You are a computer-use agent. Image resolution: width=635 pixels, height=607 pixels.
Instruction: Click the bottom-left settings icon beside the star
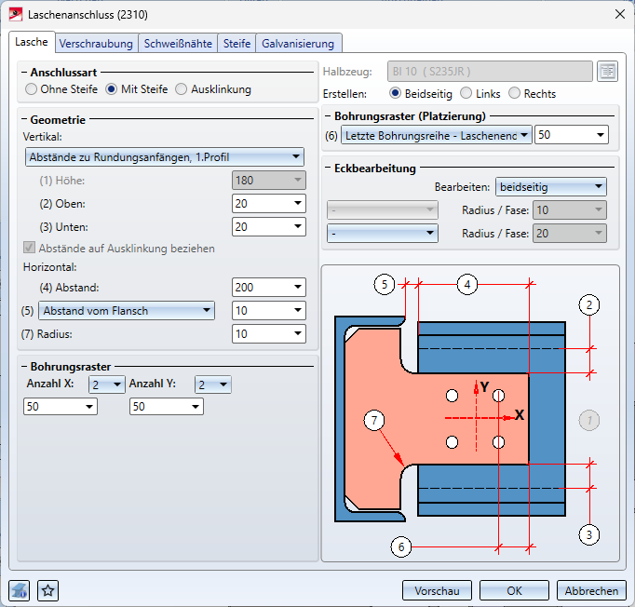pyautogui.click(x=20, y=590)
